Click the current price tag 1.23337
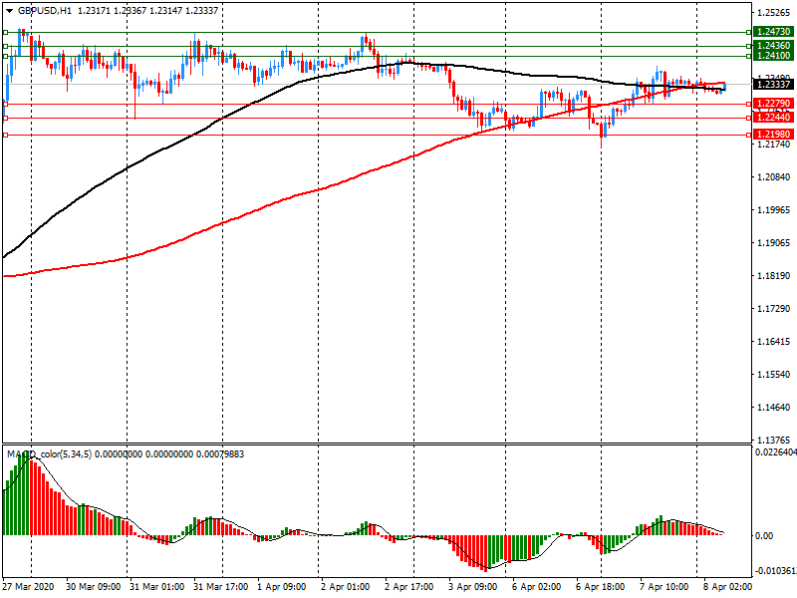This screenshot has width=797, height=598. [x=773, y=86]
